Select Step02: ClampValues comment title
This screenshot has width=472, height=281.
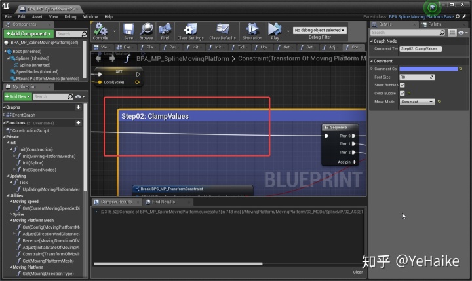tap(155, 116)
